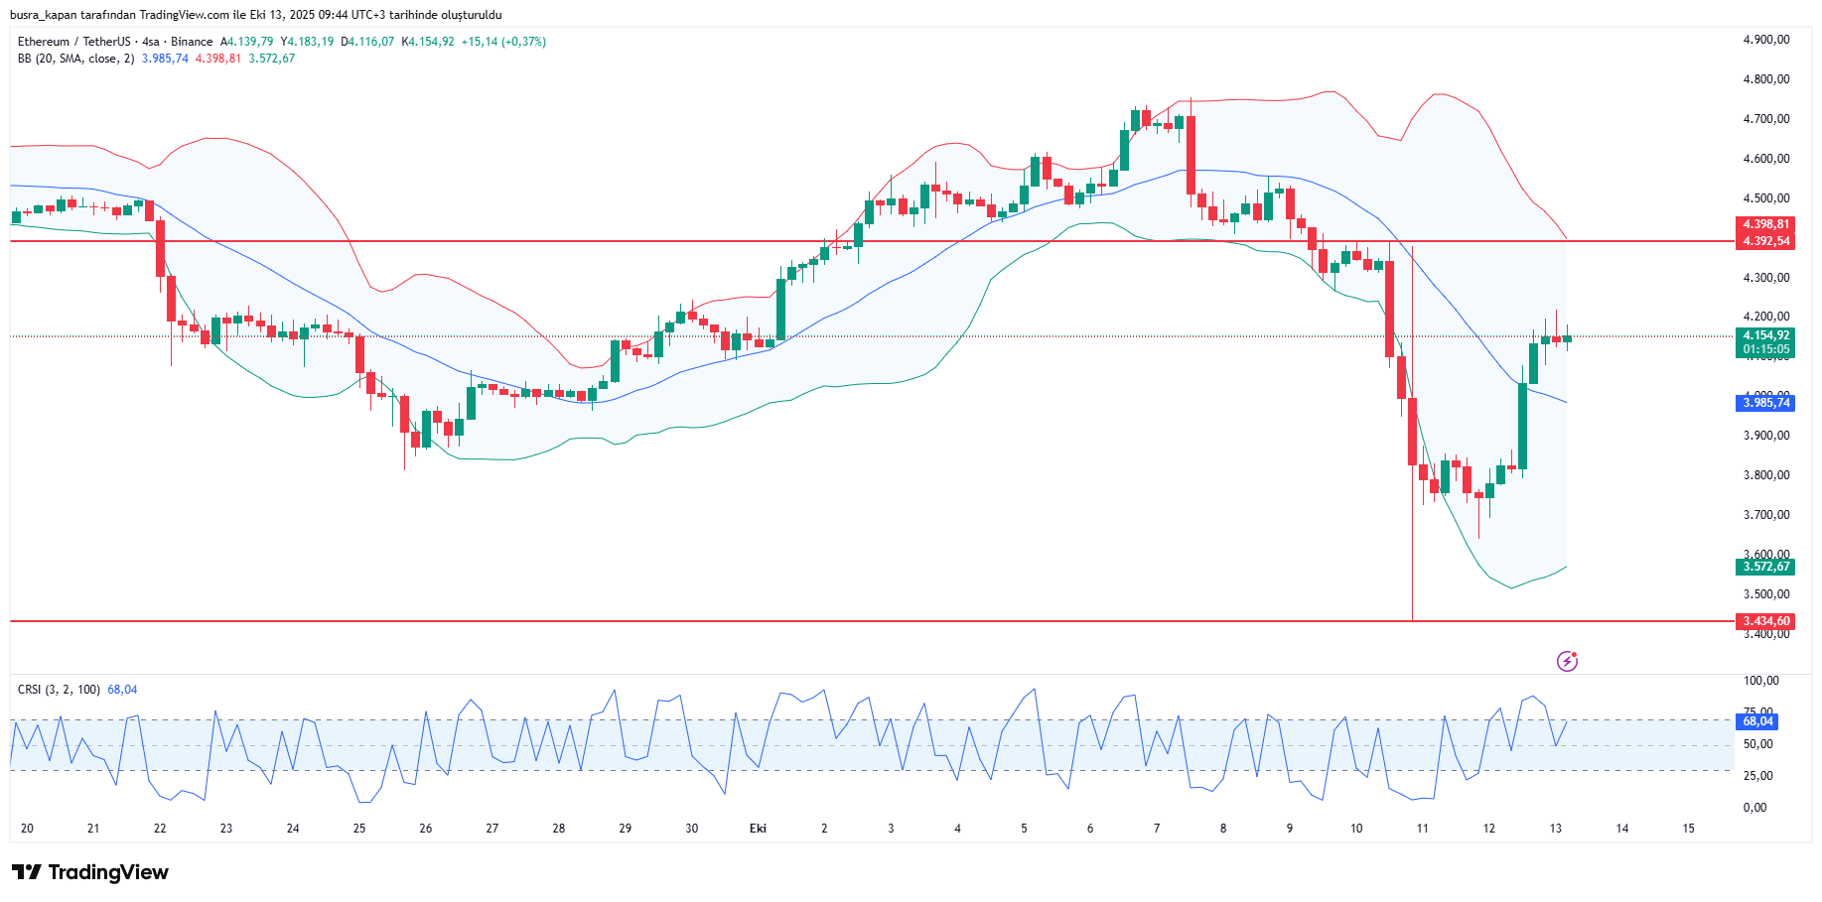Select the Ethereum / TetherUS symbol title

pyautogui.click(x=73, y=42)
